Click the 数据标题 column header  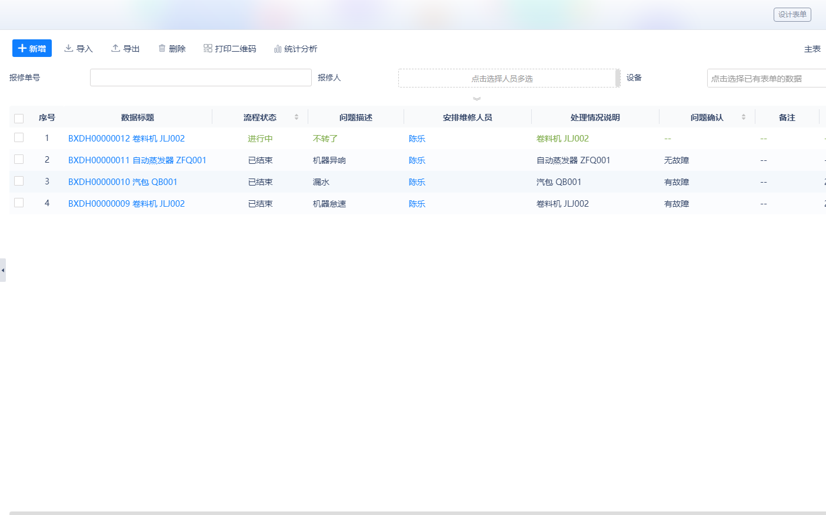(x=138, y=117)
